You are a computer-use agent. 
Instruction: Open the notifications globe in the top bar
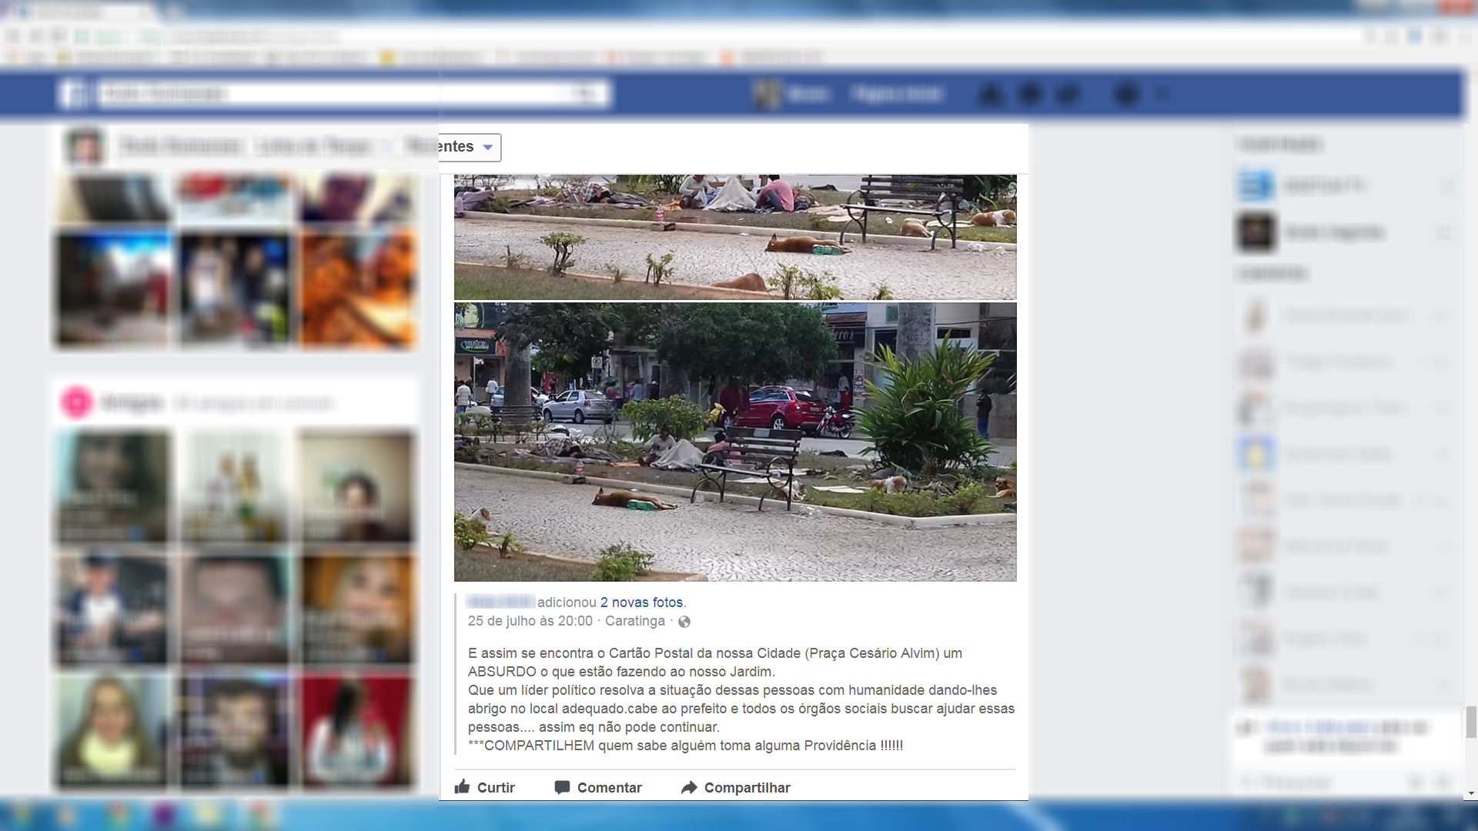[x=1068, y=95]
